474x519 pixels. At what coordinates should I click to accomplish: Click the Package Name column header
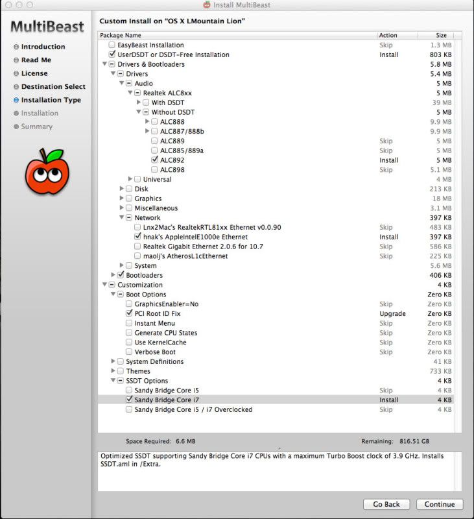[x=237, y=35]
